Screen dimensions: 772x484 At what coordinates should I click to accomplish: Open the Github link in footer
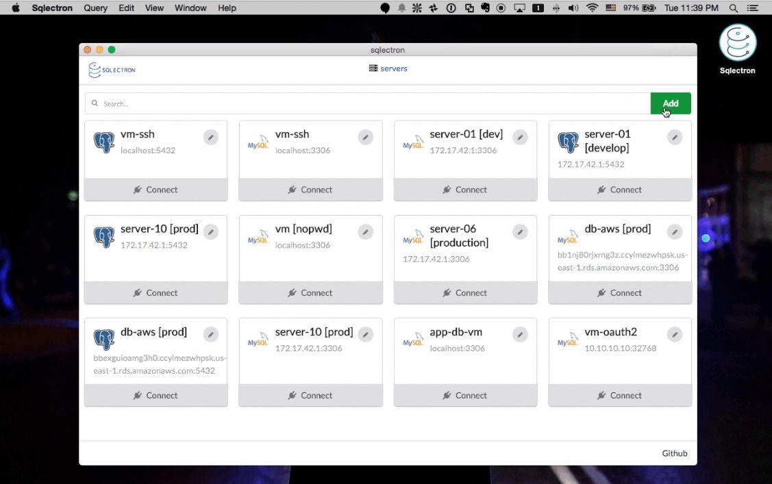[x=675, y=453]
